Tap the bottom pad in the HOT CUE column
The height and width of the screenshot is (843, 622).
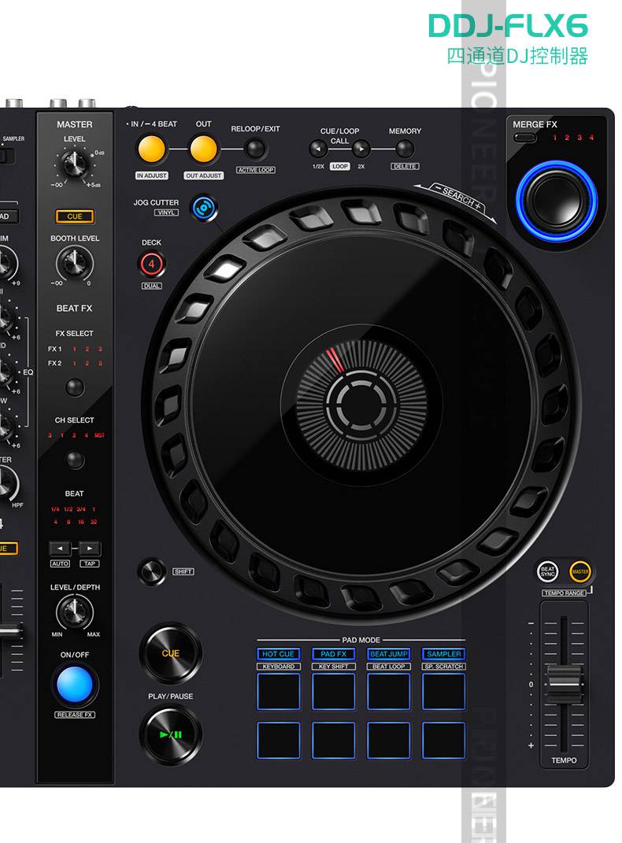pos(279,741)
